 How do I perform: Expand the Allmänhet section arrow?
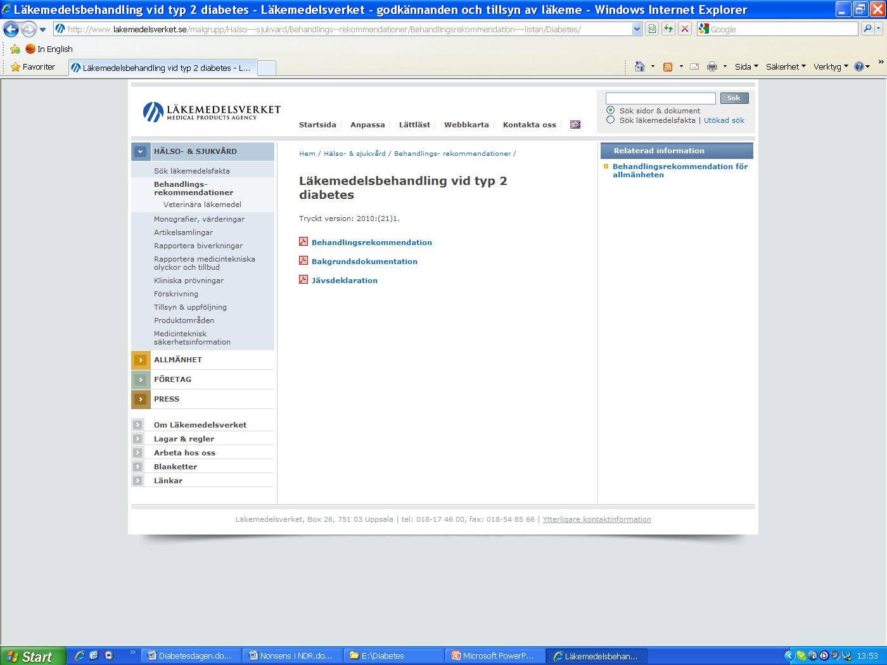(141, 360)
